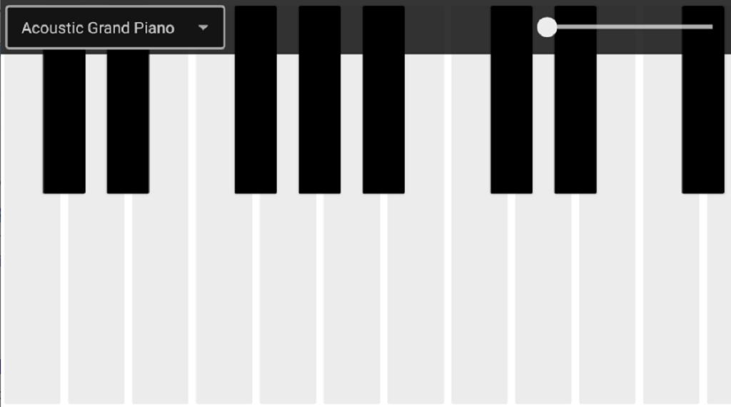The height and width of the screenshot is (407, 731).
Task: Play the lowest F white key
Action: pyautogui.click(x=224, y=298)
